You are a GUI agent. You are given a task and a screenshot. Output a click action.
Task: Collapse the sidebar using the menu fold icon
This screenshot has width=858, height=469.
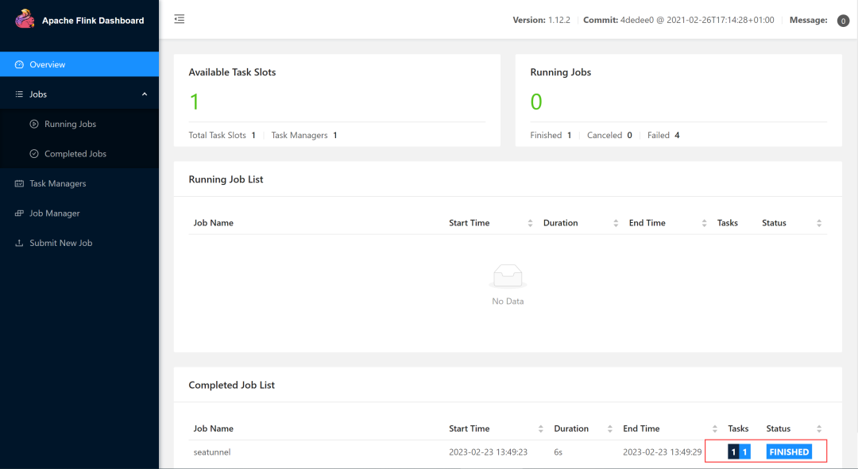click(x=180, y=19)
